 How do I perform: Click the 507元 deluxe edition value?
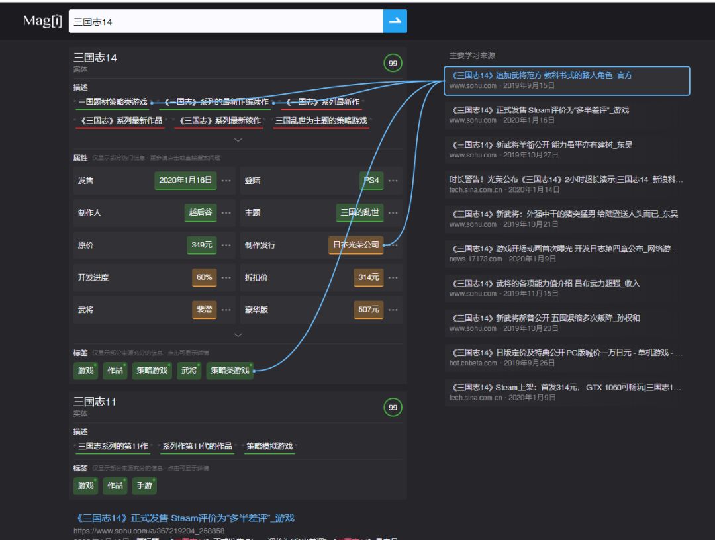click(x=369, y=310)
